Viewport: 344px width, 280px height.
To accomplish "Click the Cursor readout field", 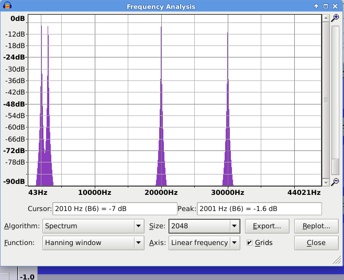I will coord(115,208).
